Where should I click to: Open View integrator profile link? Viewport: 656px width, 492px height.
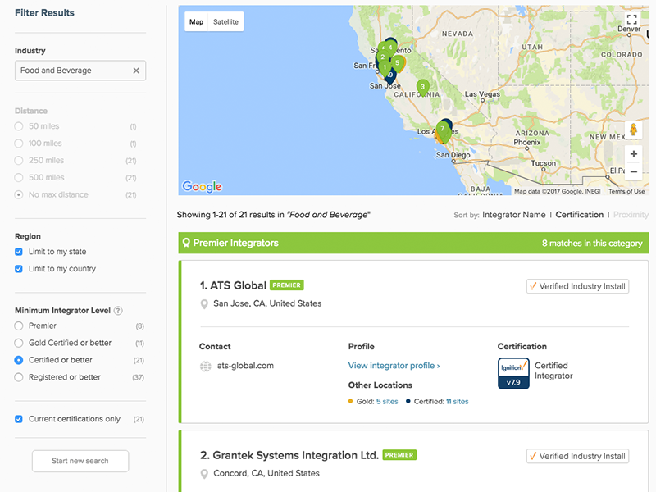[394, 366]
